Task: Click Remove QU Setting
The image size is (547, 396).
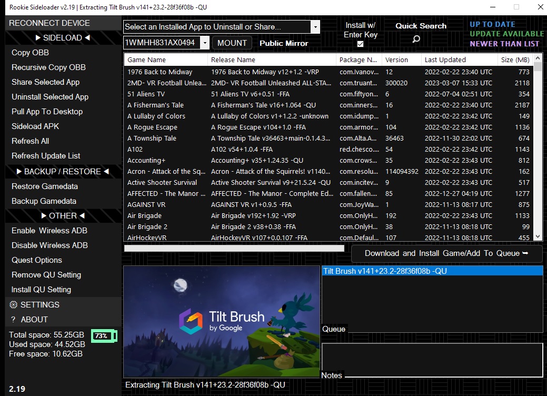Action: pyautogui.click(x=46, y=275)
